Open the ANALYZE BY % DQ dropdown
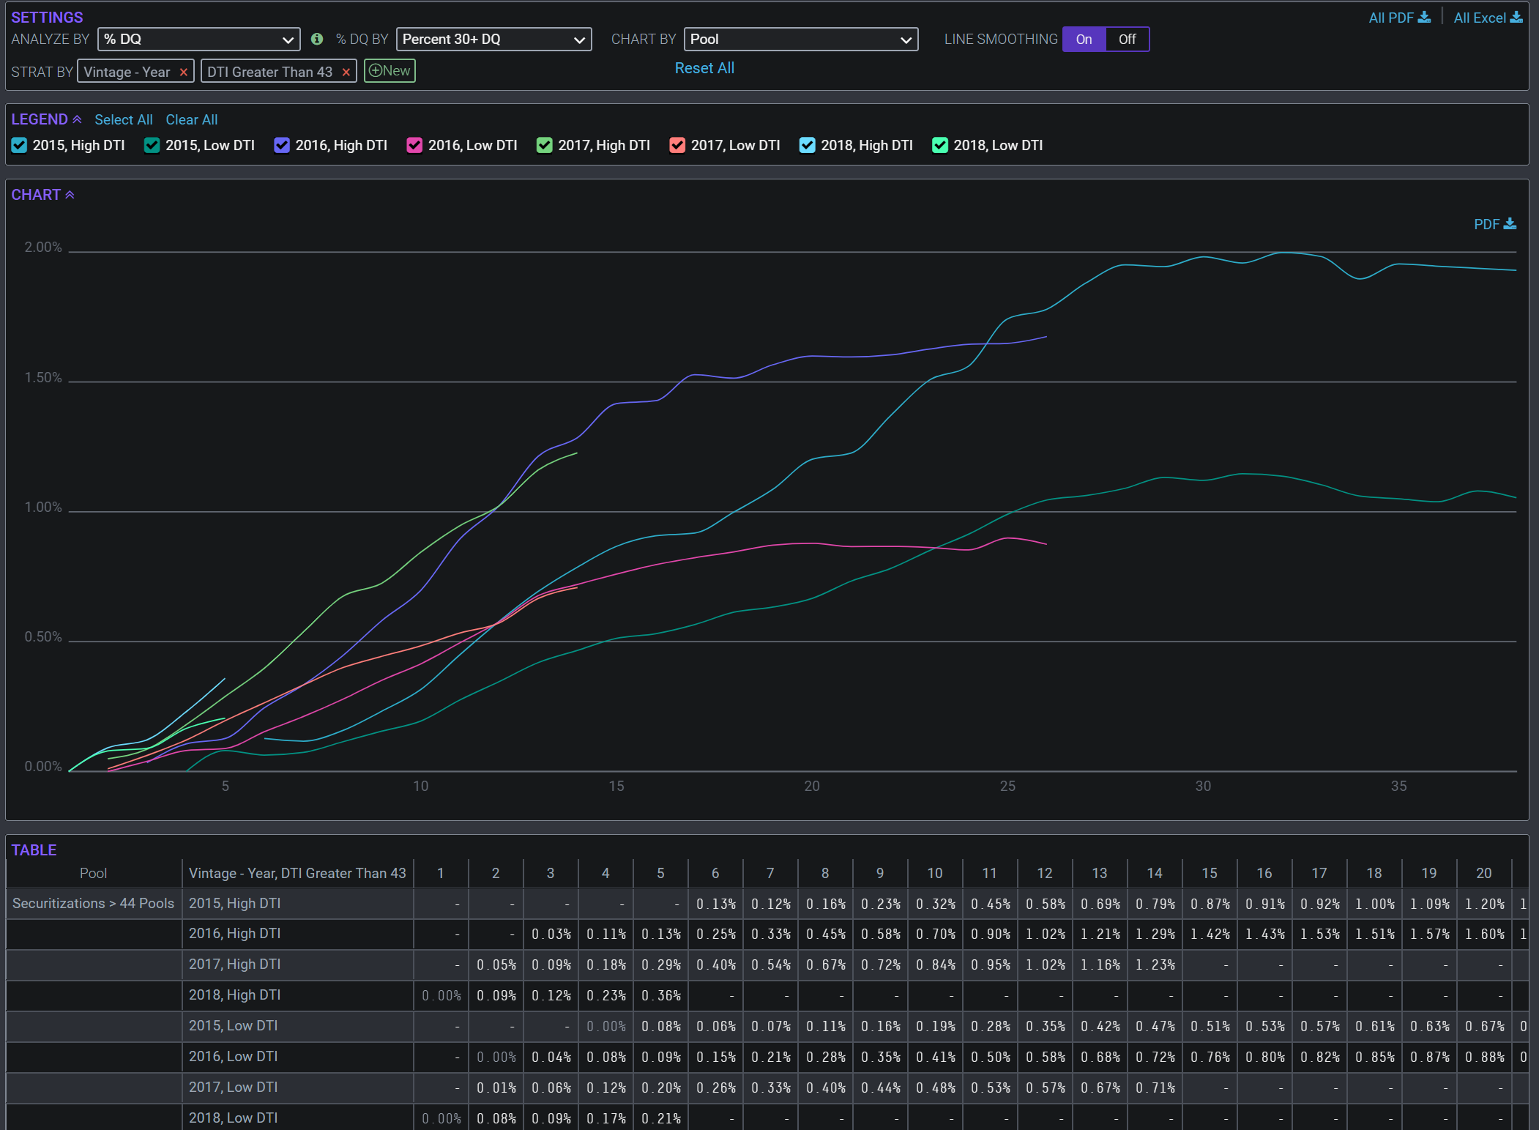 [198, 39]
